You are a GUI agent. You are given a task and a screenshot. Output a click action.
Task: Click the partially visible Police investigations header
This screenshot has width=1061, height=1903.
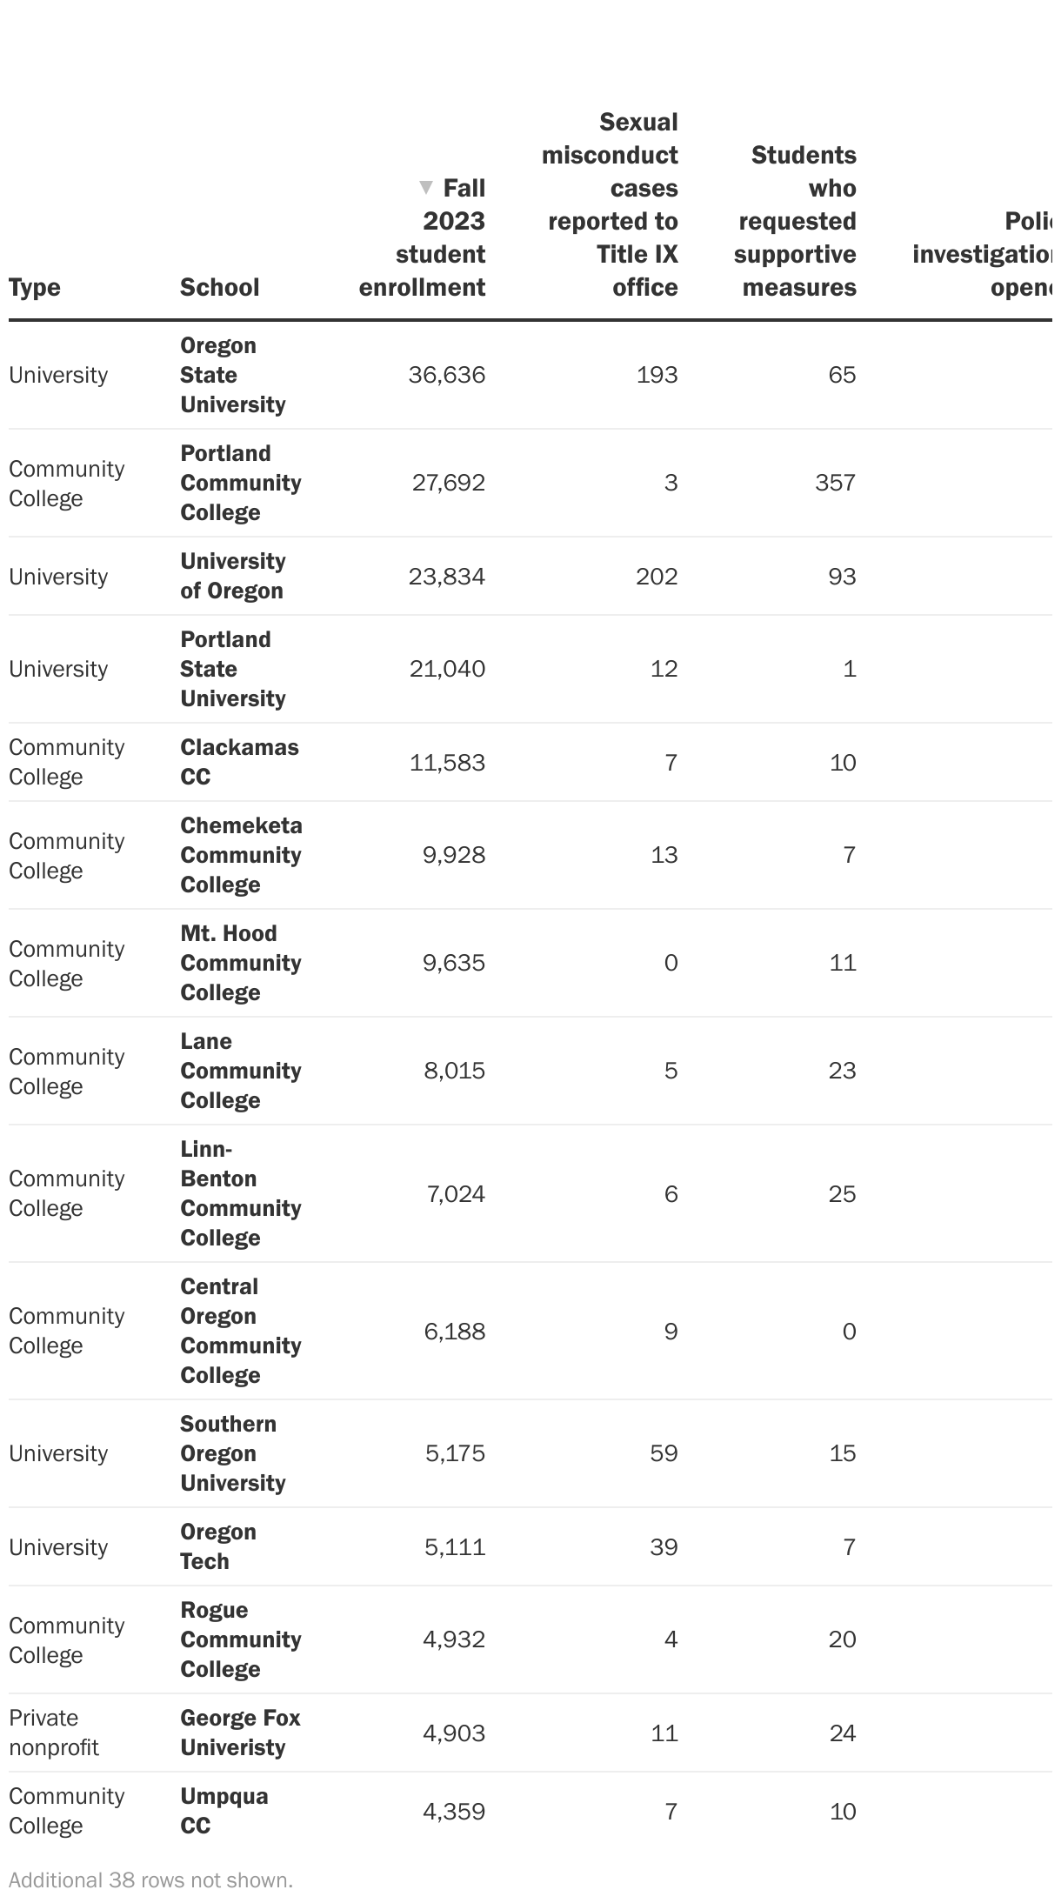click(x=983, y=254)
